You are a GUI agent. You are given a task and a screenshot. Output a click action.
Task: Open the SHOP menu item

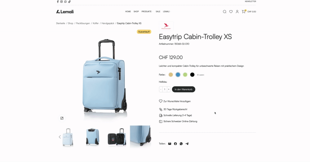click(x=136, y=12)
